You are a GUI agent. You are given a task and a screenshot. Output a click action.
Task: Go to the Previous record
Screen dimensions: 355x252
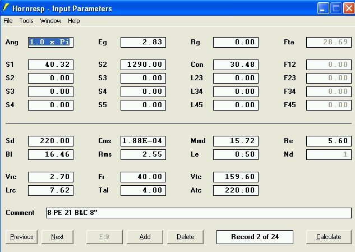click(x=21, y=237)
